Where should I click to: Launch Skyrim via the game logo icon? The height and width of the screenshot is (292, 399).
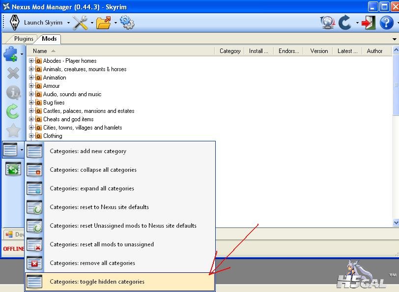15,23
